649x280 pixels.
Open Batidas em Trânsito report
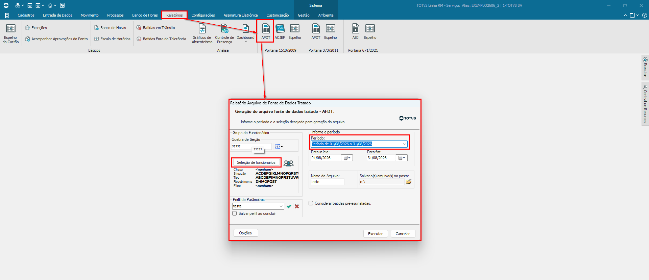point(156,28)
